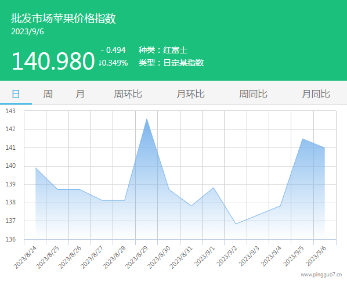Click the 种类：红富士 label
The width and height of the screenshot is (347, 281).
(163, 51)
